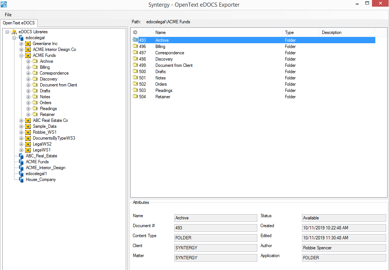Collapse the eDOCS Libraries root node
Image resolution: width=389 pixels, height=270 pixels.
7,32
